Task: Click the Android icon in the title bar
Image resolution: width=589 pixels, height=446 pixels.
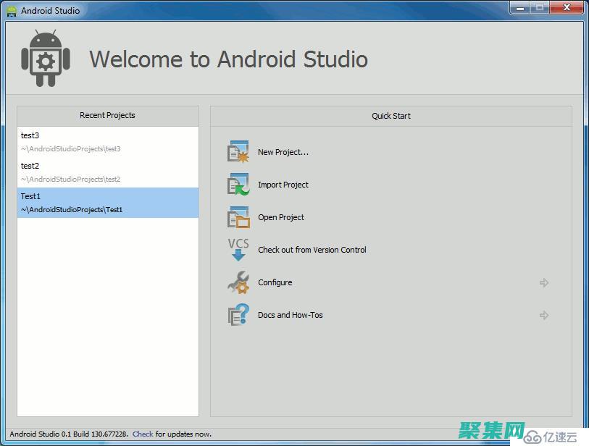Action: (x=12, y=11)
